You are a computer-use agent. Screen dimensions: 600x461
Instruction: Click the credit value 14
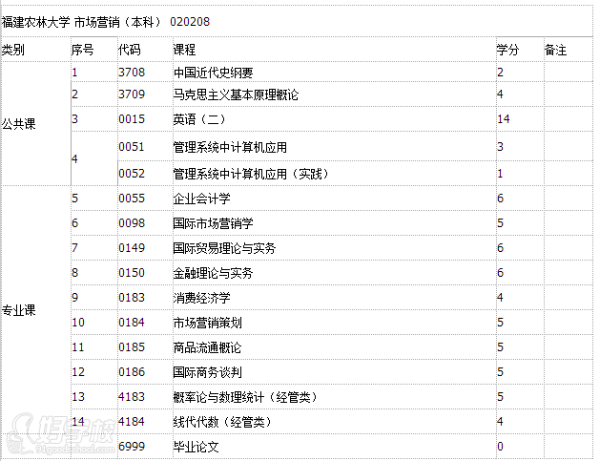pos(504,119)
